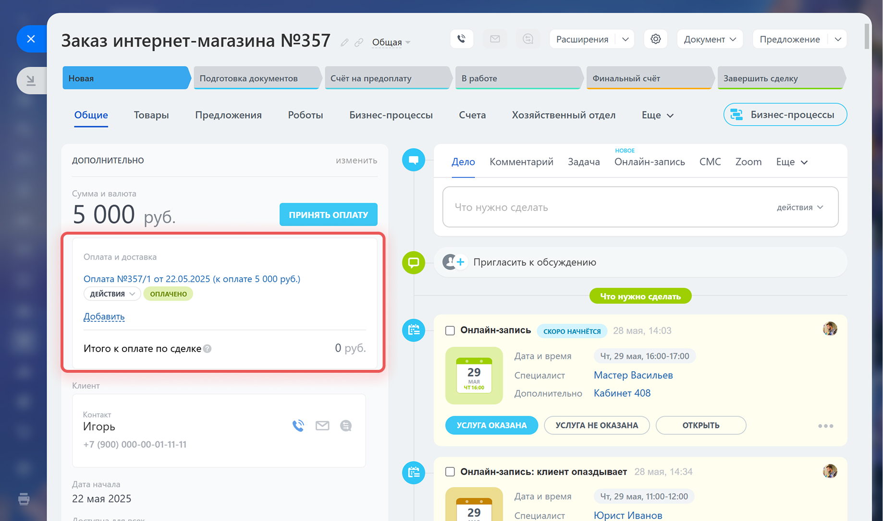Click the green comment timeline icon
This screenshot has height=521, width=883.
coord(414,262)
